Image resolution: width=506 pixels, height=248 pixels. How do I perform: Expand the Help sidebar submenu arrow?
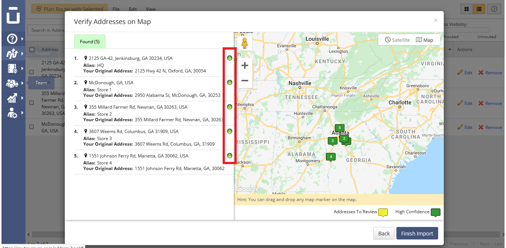click(x=22, y=38)
